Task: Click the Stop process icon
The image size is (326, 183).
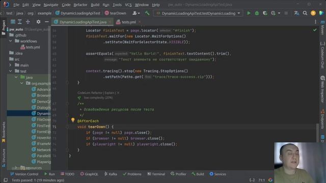Action: [x=286, y=13]
